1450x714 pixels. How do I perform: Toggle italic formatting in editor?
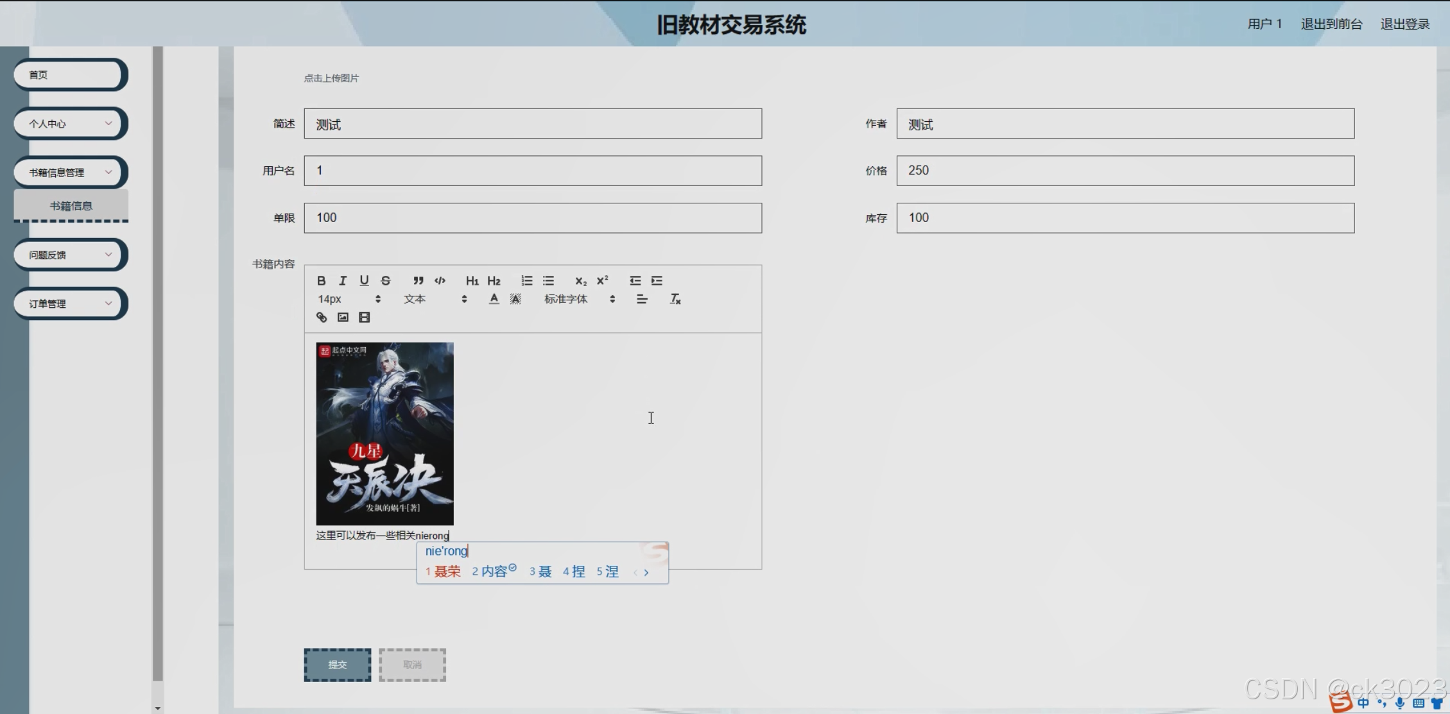[343, 280]
